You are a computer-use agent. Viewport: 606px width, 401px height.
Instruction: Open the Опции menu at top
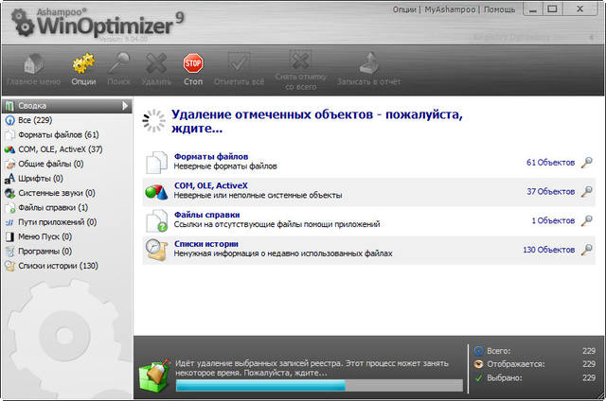pyautogui.click(x=404, y=9)
